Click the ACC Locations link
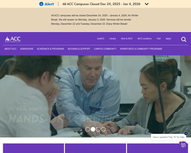This screenshot has width=191, height=153. click(x=145, y=39)
